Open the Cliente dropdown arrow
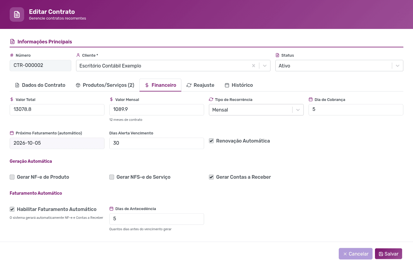The height and width of the screenshot is (264, 413). click(x=265, y=66)
